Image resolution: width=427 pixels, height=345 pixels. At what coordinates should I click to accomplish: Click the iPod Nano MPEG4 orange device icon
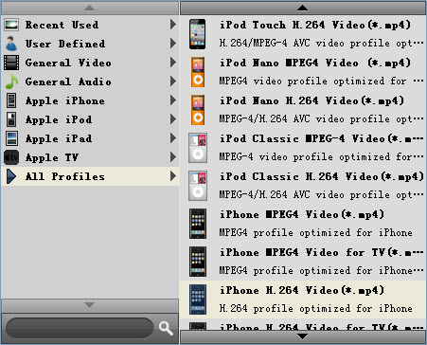click(198, 72)
